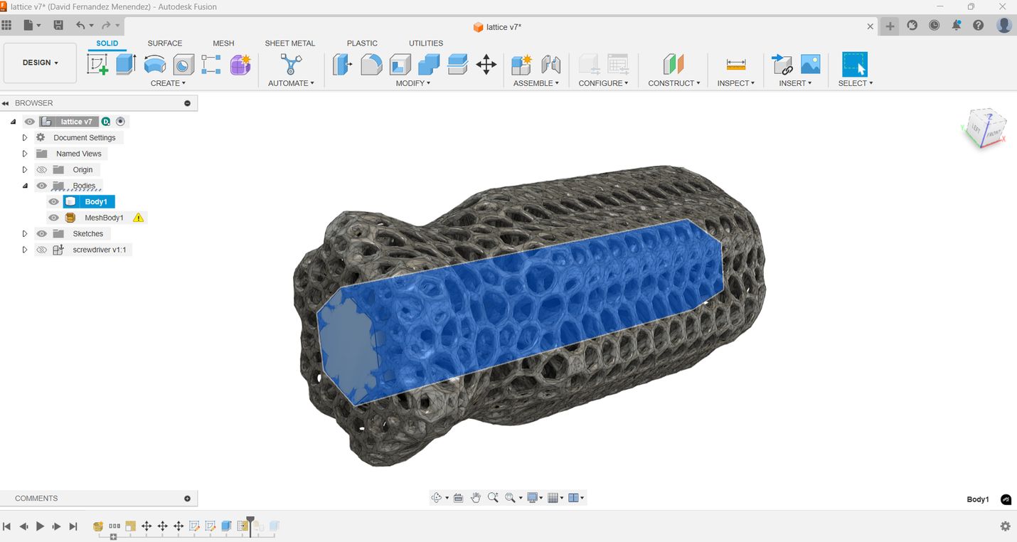Image resolution: width=1017 pixels, height=542 pixels.
Task: Select the Hole tool
Action: 183,64
